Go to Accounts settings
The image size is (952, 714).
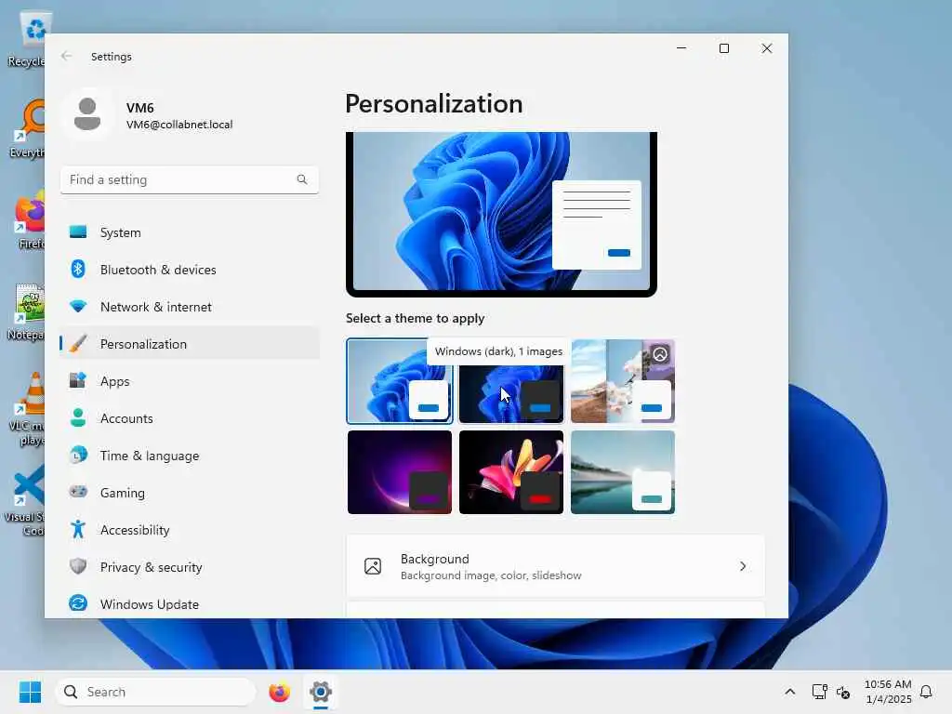[x=190, y=417]
